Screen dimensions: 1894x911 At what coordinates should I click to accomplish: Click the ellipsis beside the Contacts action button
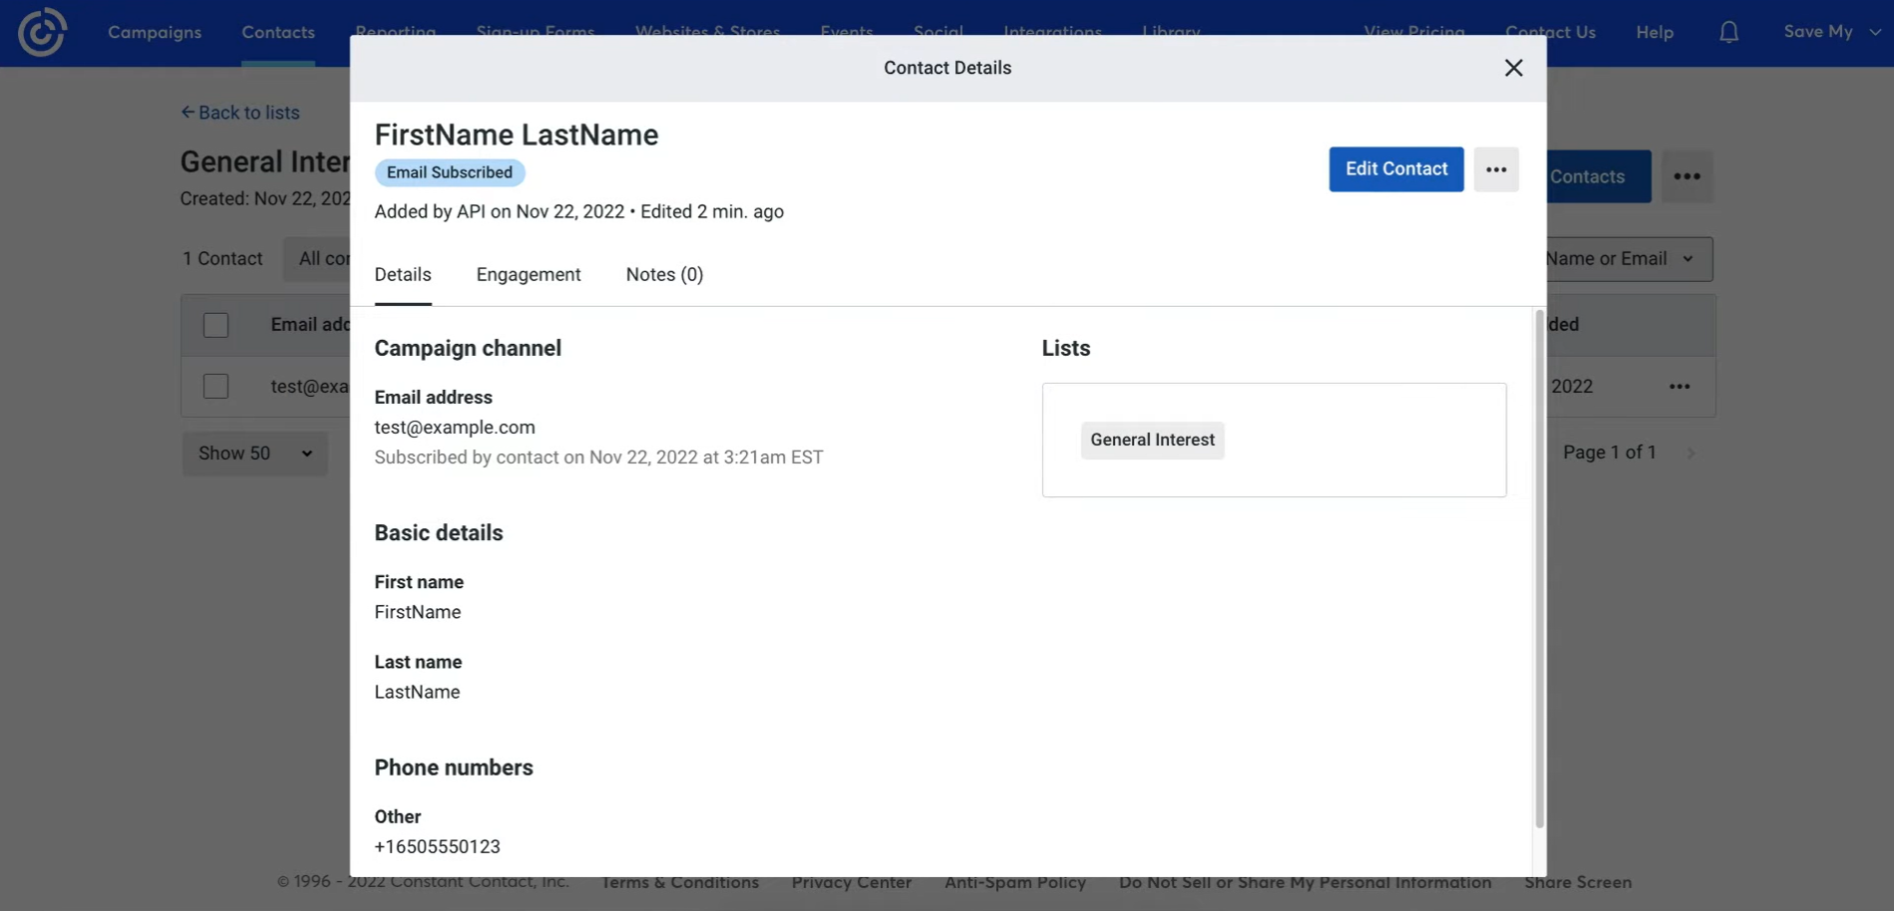click(1688, 175)
